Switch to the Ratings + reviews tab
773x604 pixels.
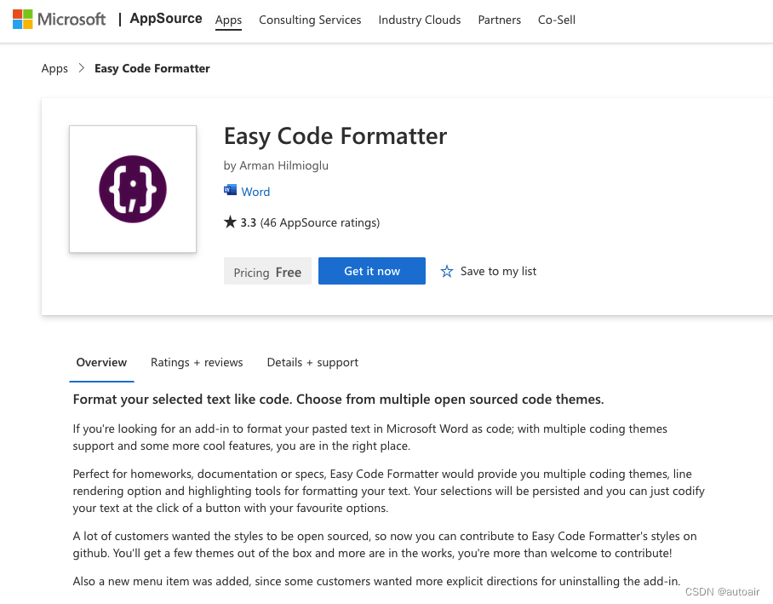(x=197, y=362)
